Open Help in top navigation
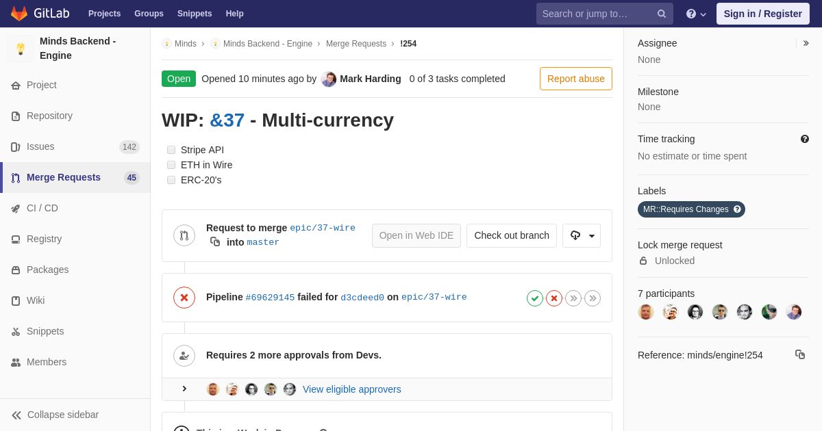 235,14
